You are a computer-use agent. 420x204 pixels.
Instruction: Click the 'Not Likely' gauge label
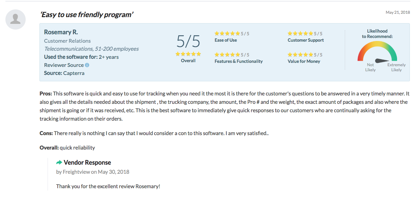tap(370, 68)
